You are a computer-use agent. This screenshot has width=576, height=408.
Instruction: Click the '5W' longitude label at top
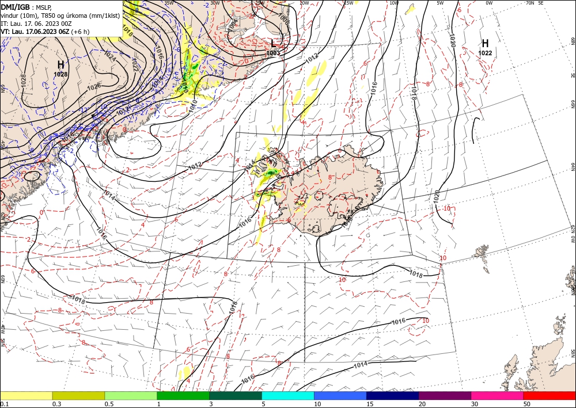440,3
